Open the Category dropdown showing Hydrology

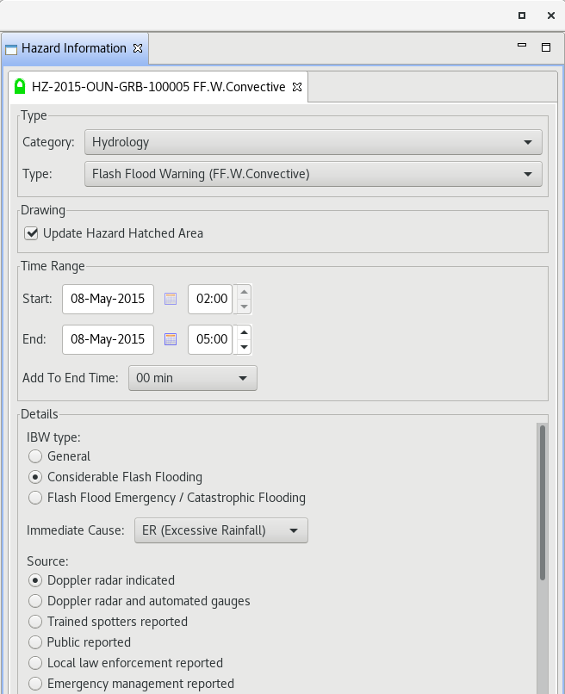coord(313,142)
